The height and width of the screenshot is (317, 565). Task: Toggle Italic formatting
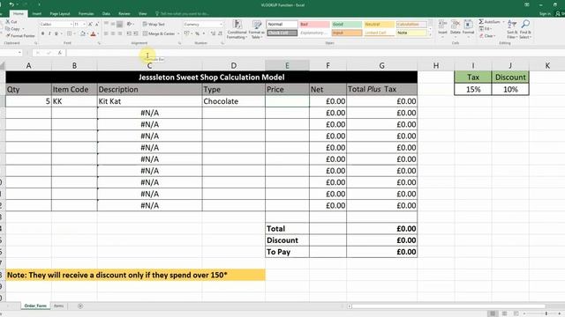[49, 33]
